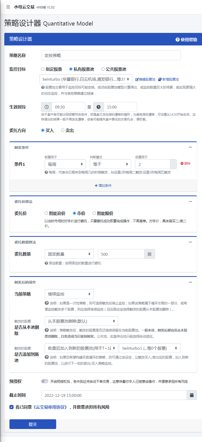The height and width of the screenshot is (442, 202).
Task: Click the clock icon beside 09:30
Action: point(46,107)
